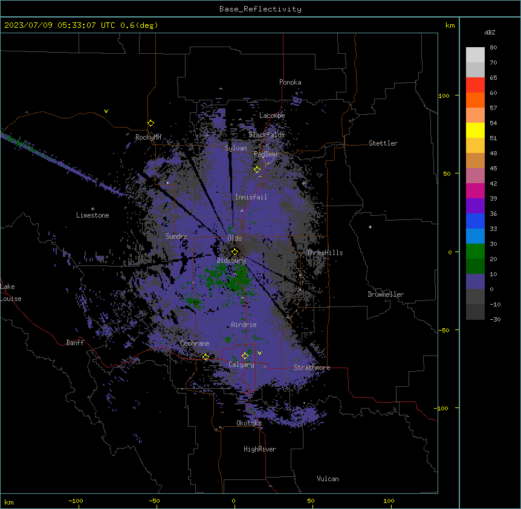Click the Innisfail city label

pos(251,197)
